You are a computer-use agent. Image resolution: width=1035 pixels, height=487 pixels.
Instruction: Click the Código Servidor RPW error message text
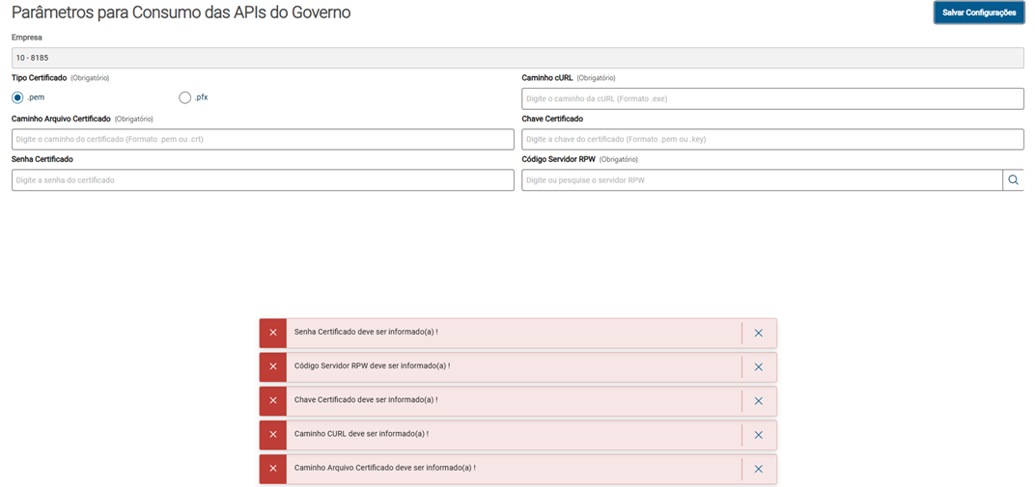372,366
